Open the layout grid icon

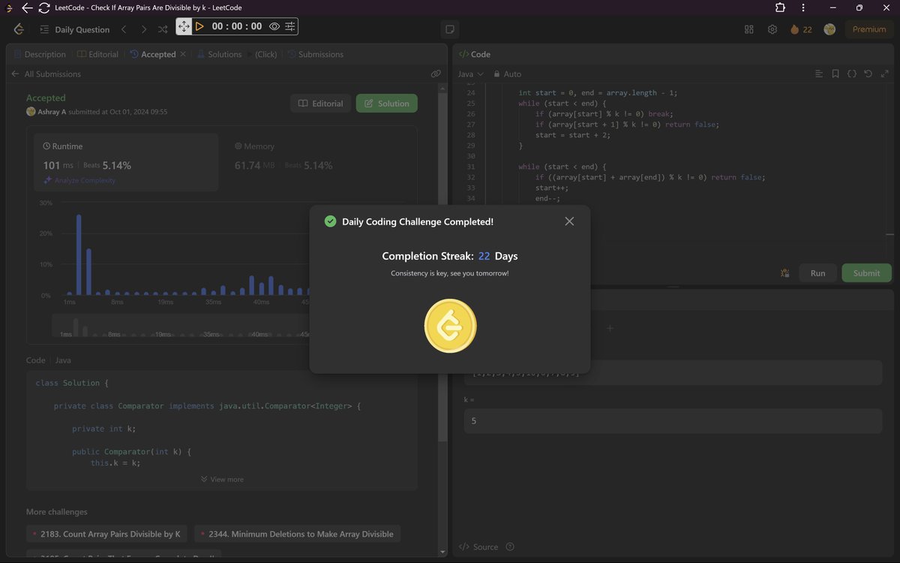pos(748,29)
